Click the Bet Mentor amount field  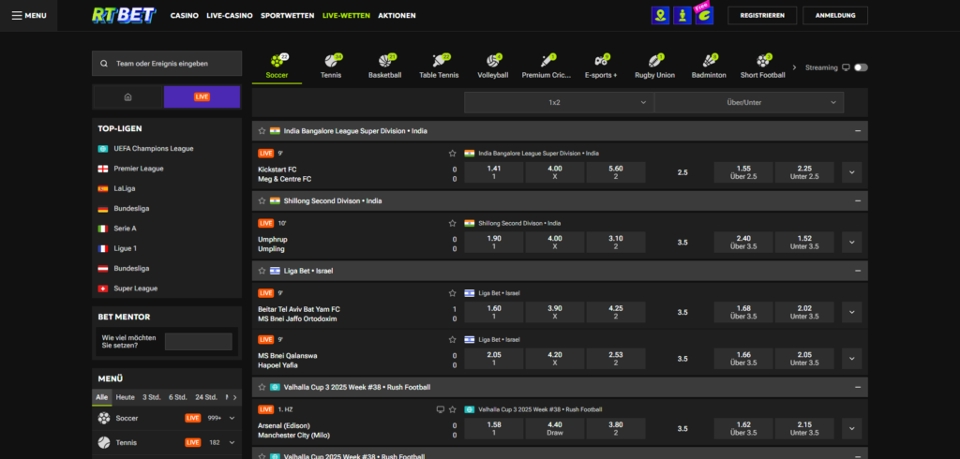[198, 341]
